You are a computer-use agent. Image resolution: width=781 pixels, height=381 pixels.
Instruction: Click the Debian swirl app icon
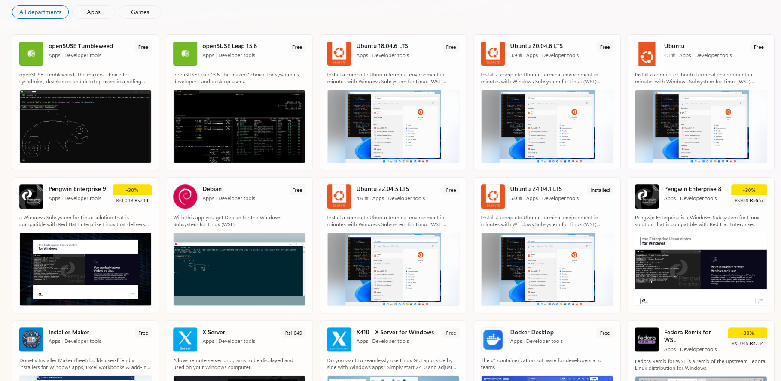185,197
